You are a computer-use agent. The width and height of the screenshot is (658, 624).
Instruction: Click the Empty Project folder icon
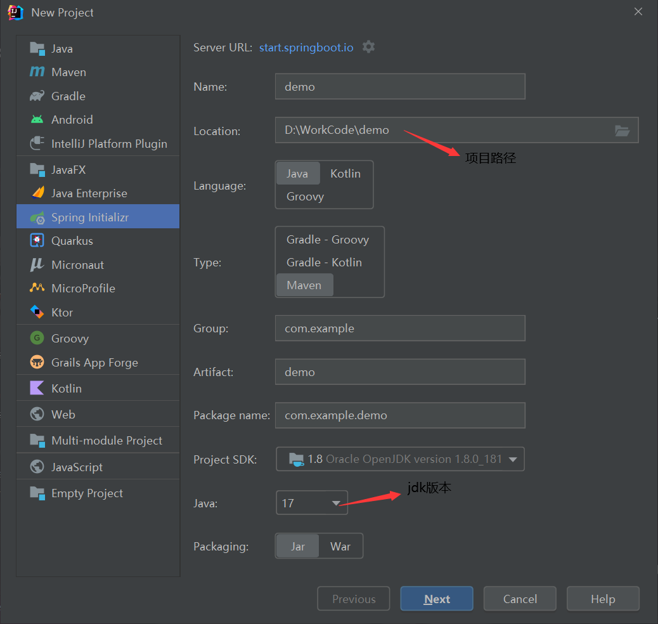(x=37, y=493)
